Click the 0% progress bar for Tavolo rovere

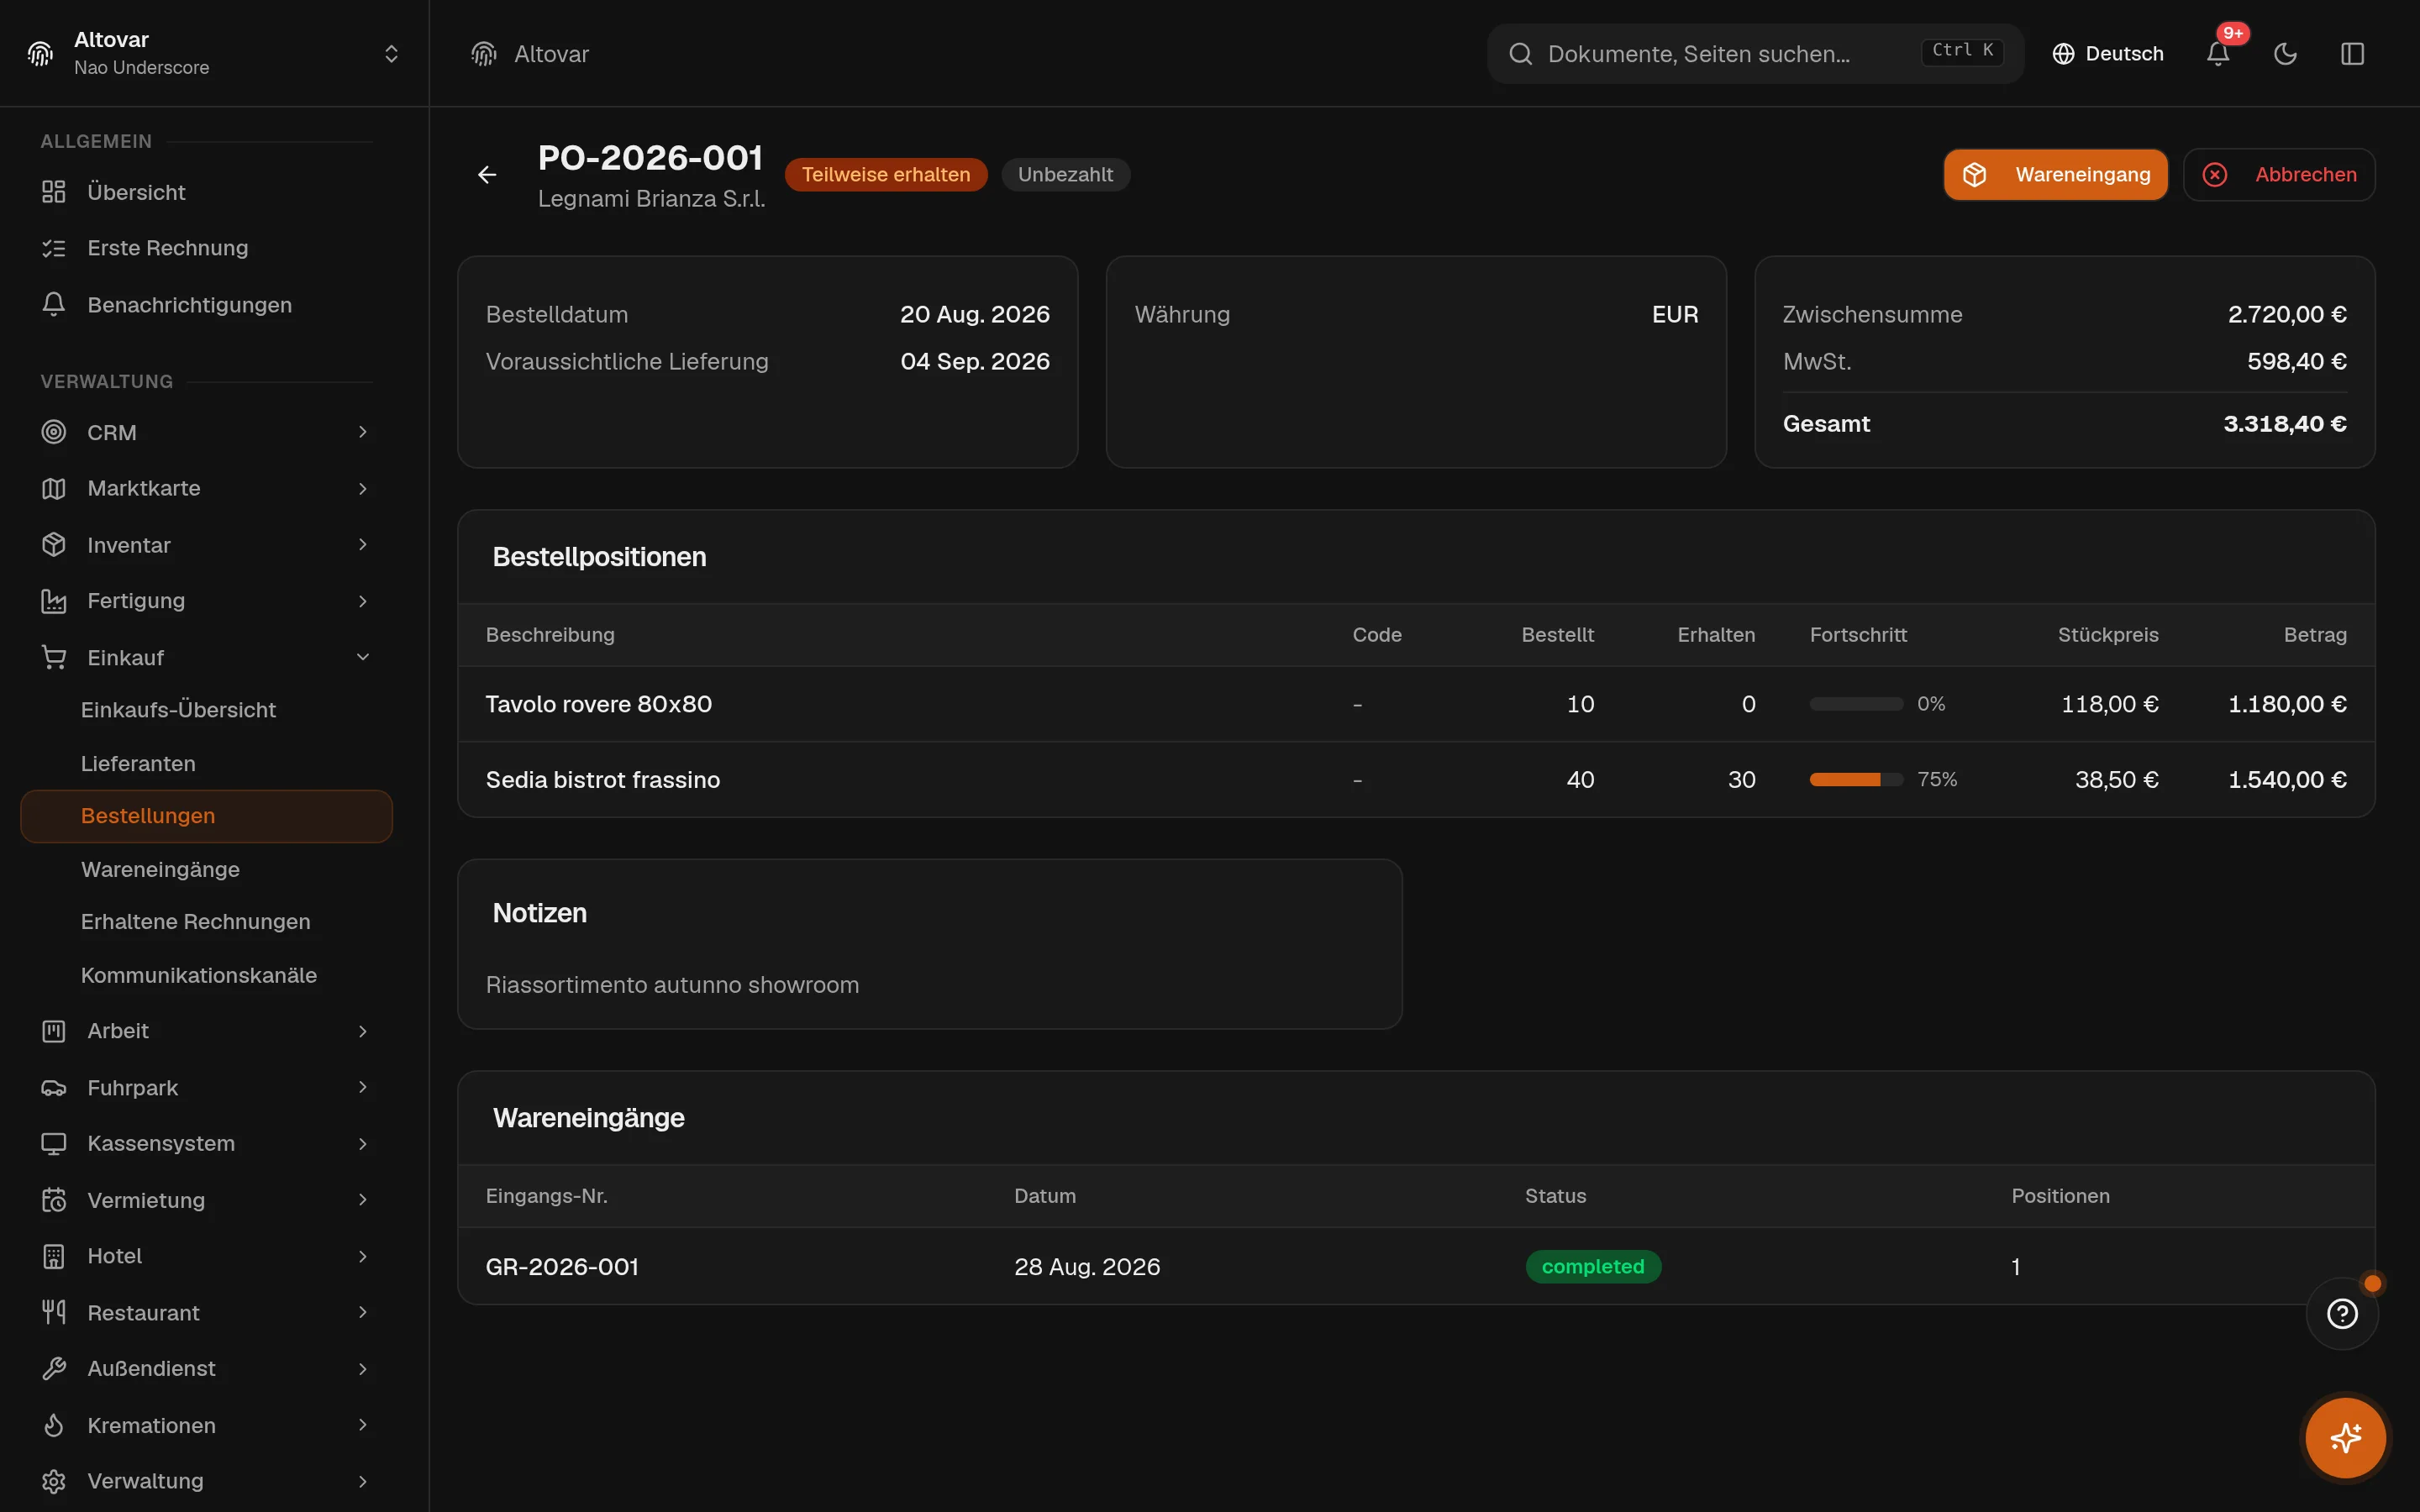pyautogui.click(x=1856, y=704)
